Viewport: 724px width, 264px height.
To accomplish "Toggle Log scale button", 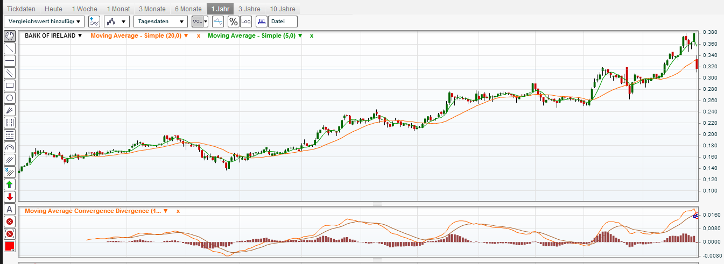I will pyautogui.click(x=246, y=22).
